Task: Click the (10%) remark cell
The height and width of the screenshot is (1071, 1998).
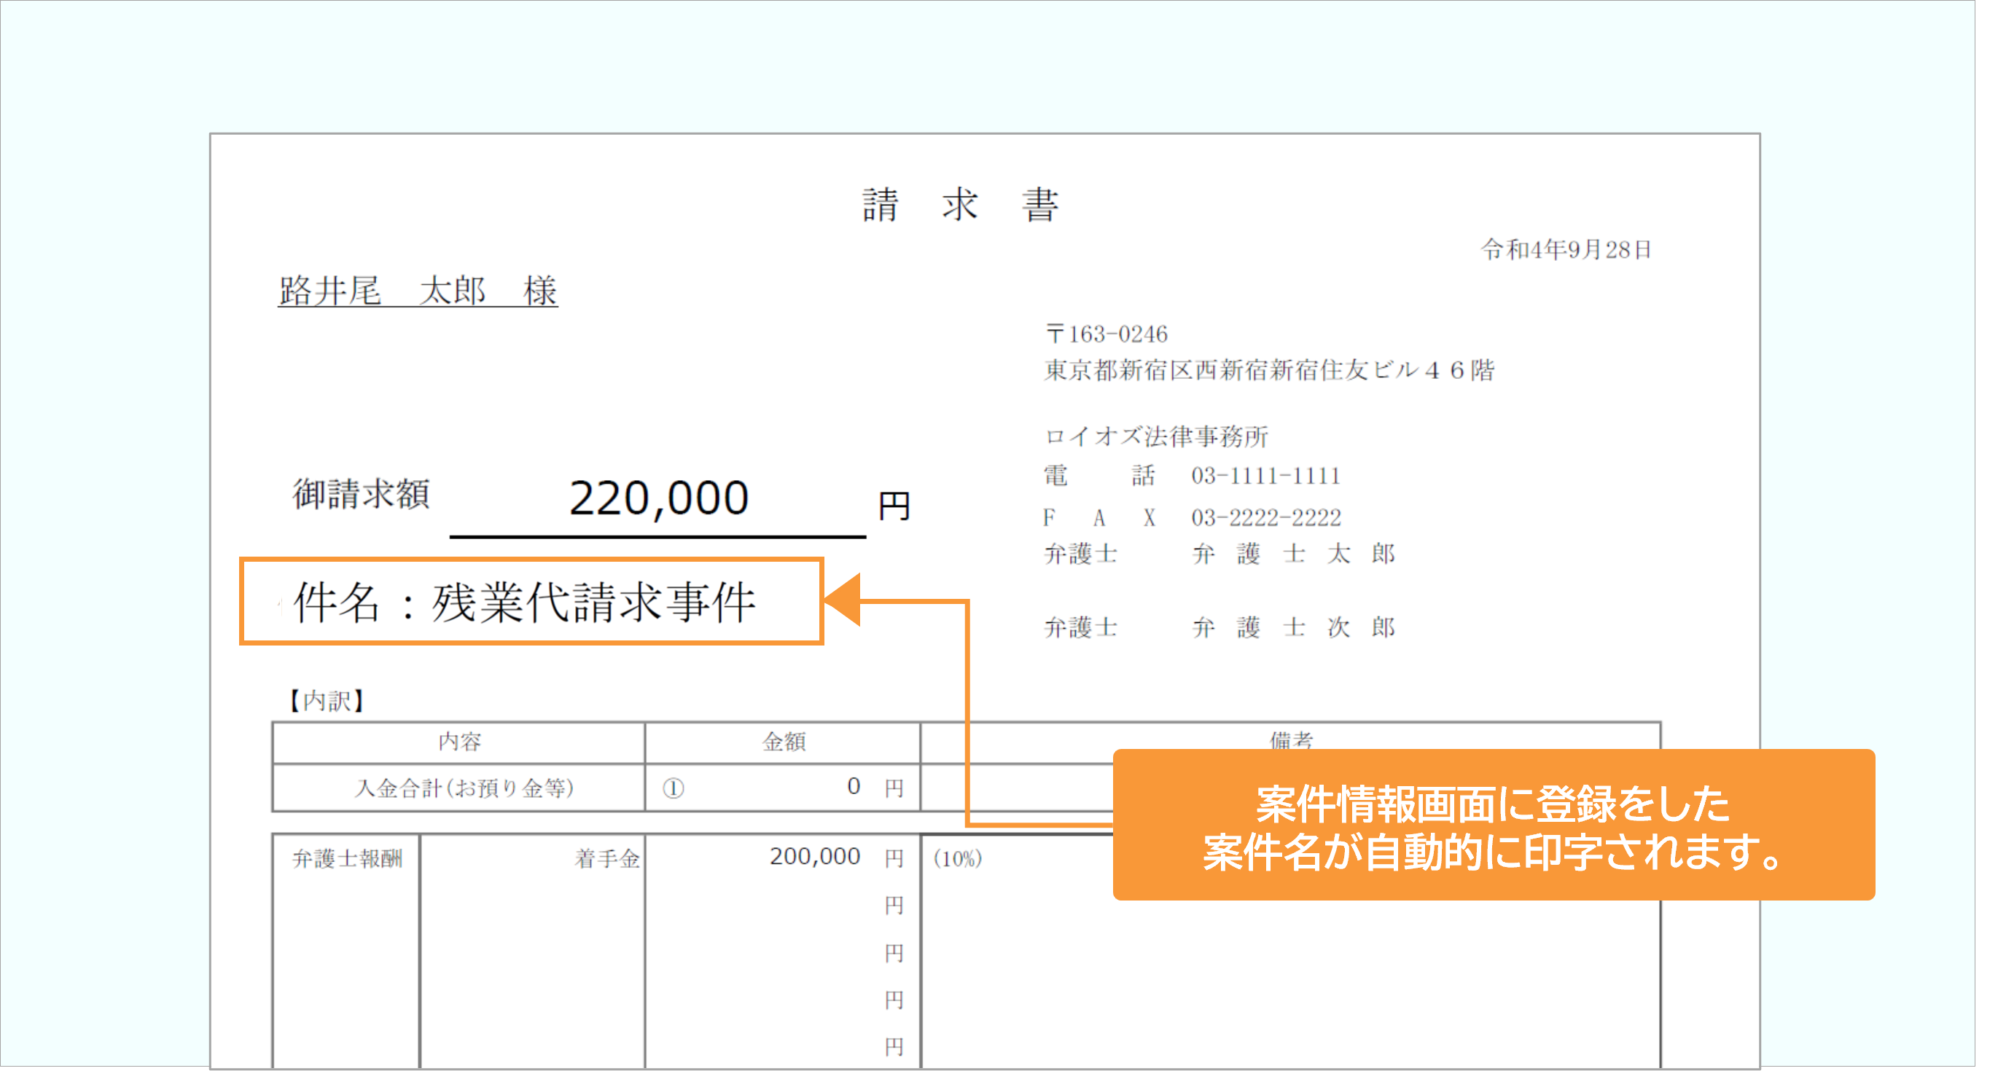Action: 958,859
